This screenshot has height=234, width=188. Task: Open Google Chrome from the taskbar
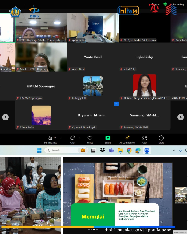129,150
